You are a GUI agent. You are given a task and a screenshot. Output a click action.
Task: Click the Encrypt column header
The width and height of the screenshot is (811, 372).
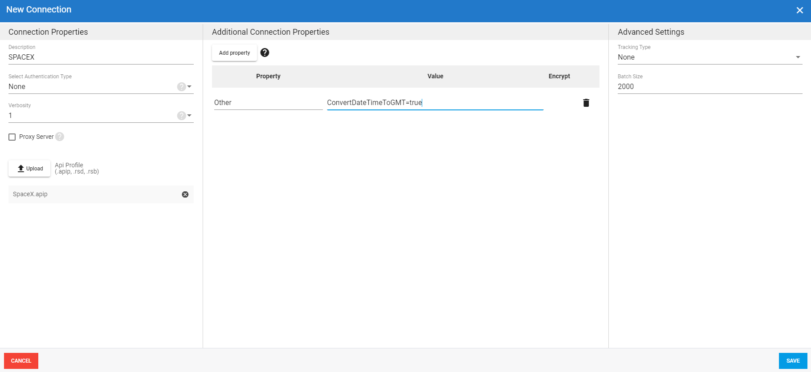[x=559, y=77]
